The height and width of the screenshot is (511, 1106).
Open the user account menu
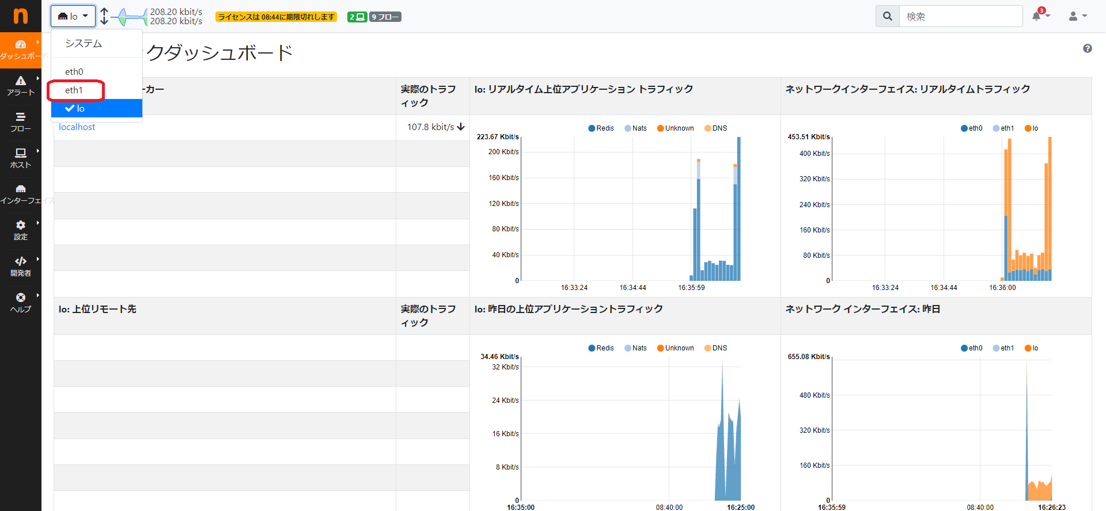click(x=1078, y=16)
